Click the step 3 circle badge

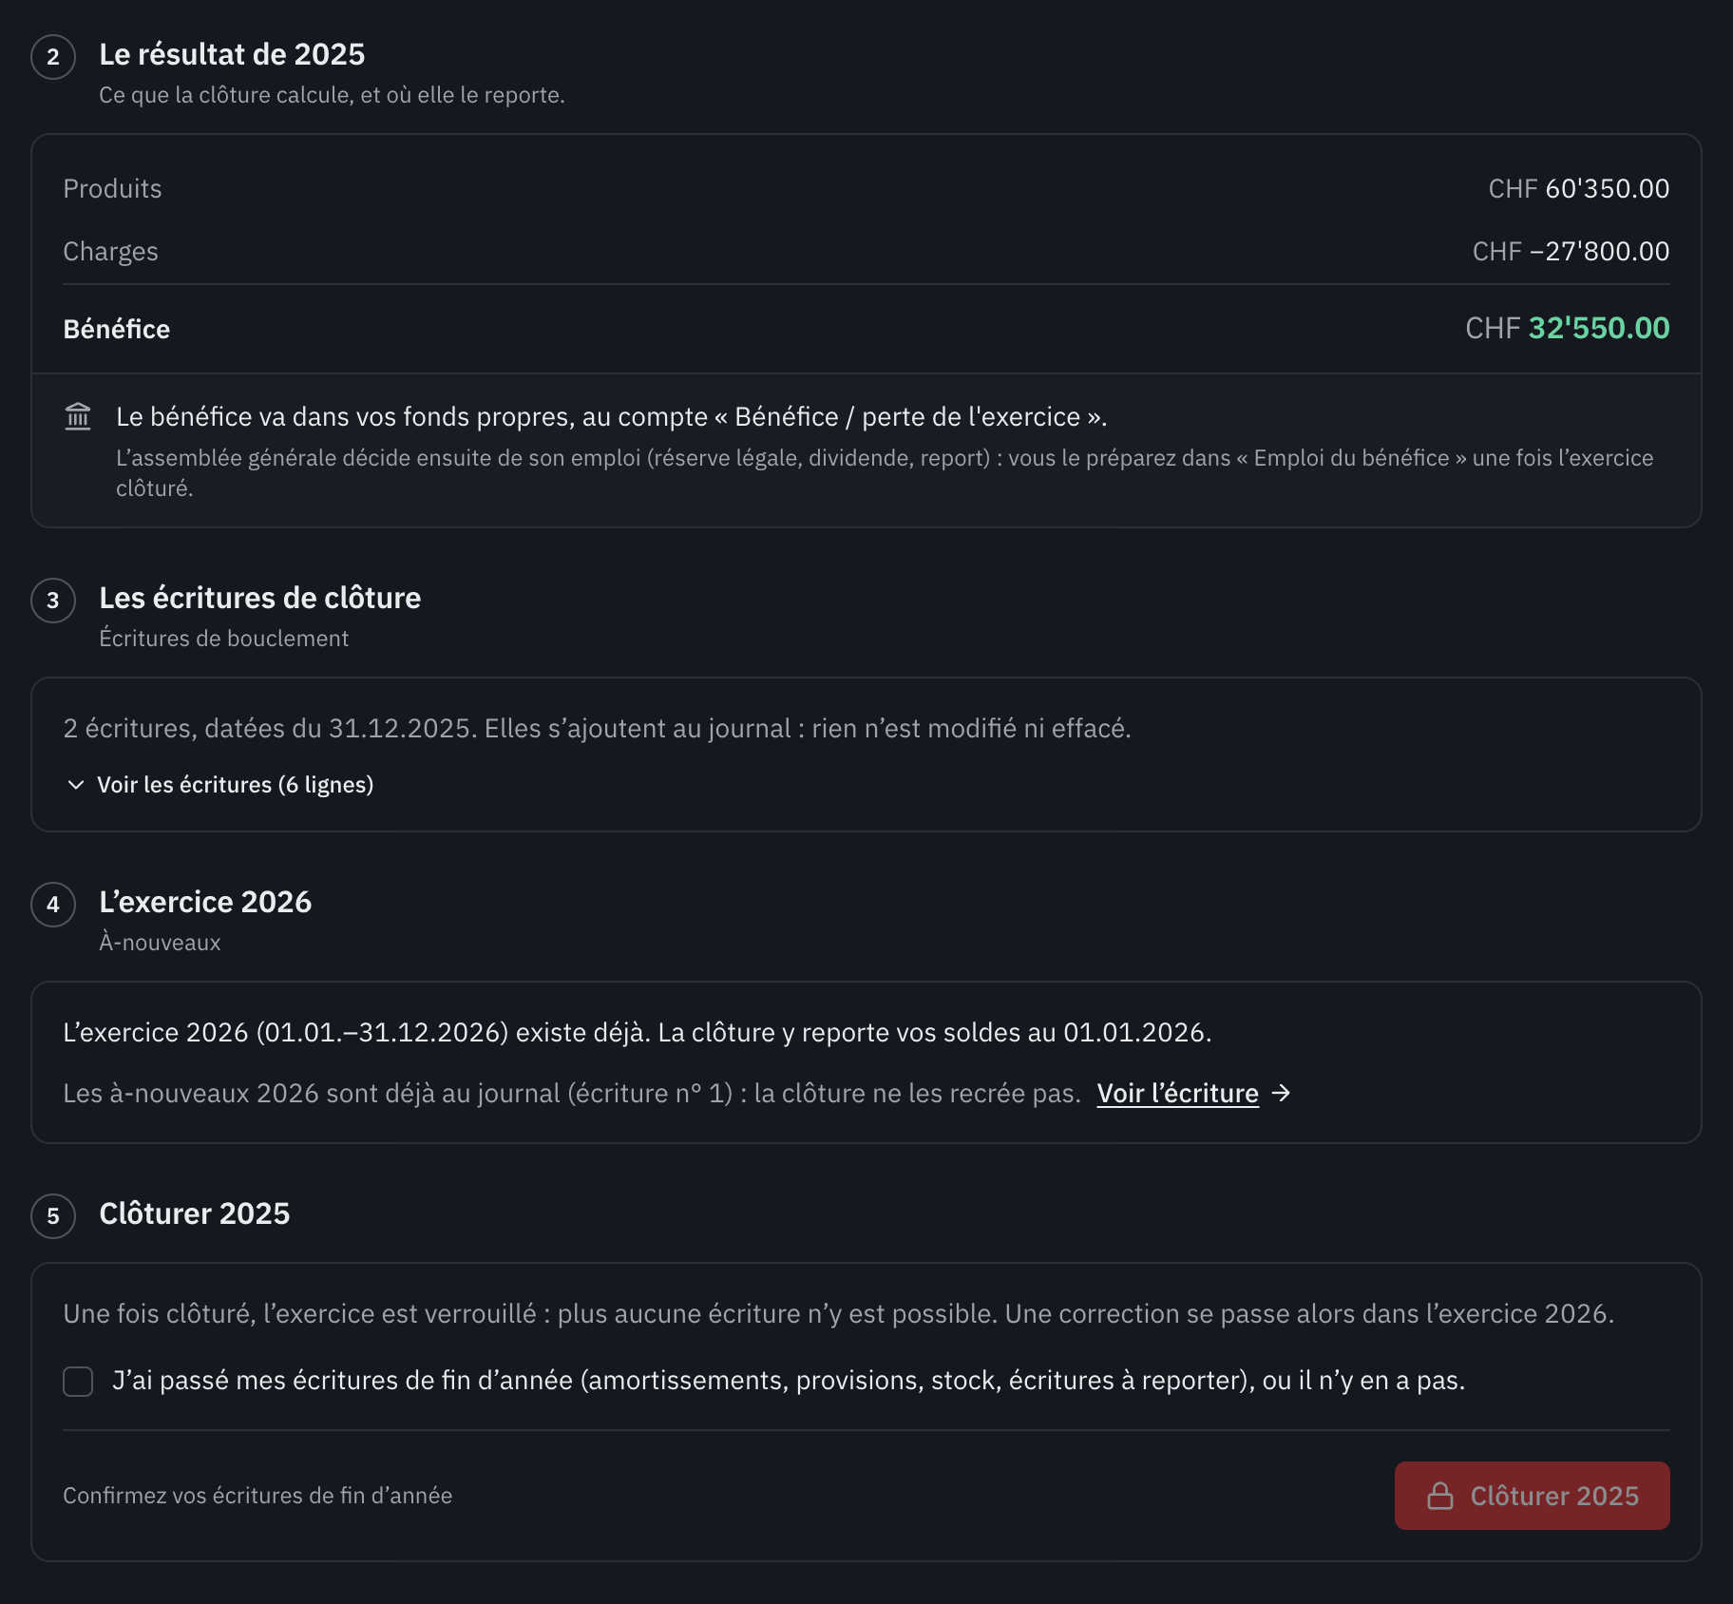coord(53,600)
